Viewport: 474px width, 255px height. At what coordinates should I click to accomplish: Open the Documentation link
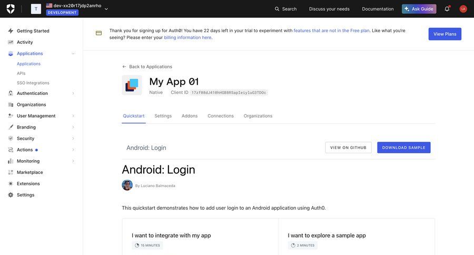click(x=378, y=9)
